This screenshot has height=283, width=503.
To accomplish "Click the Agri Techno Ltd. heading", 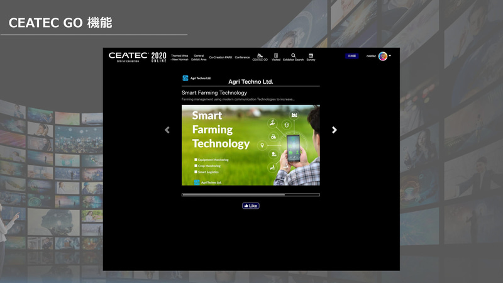I will point(250,82).
